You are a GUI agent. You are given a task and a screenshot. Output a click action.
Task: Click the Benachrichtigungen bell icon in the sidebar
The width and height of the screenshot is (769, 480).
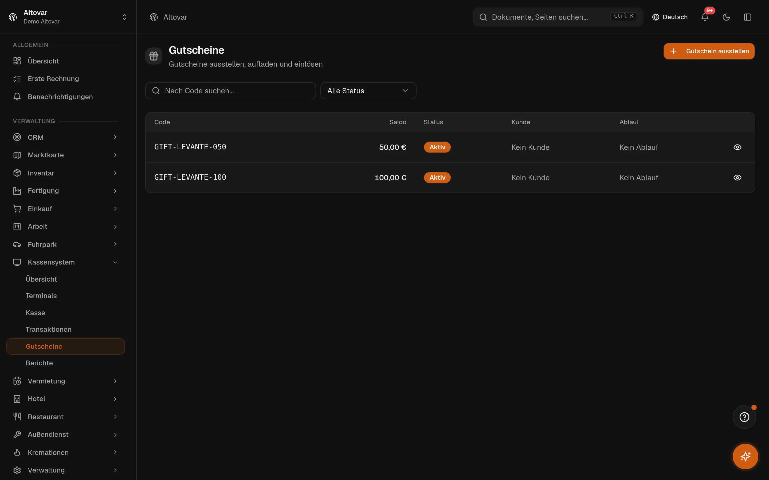pos(17,97)
